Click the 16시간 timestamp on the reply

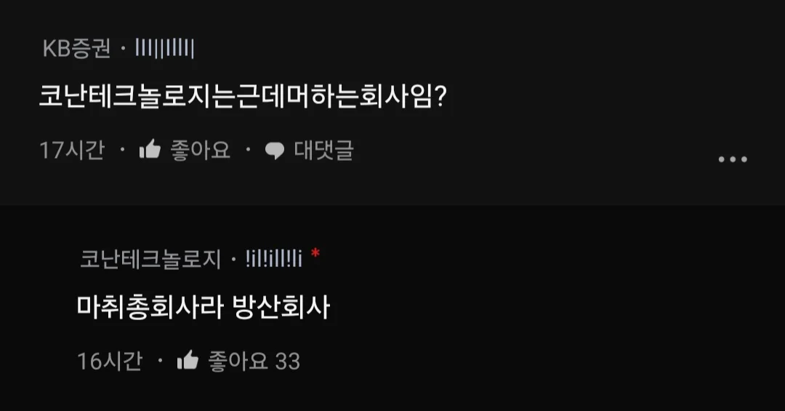coord(110,361)
